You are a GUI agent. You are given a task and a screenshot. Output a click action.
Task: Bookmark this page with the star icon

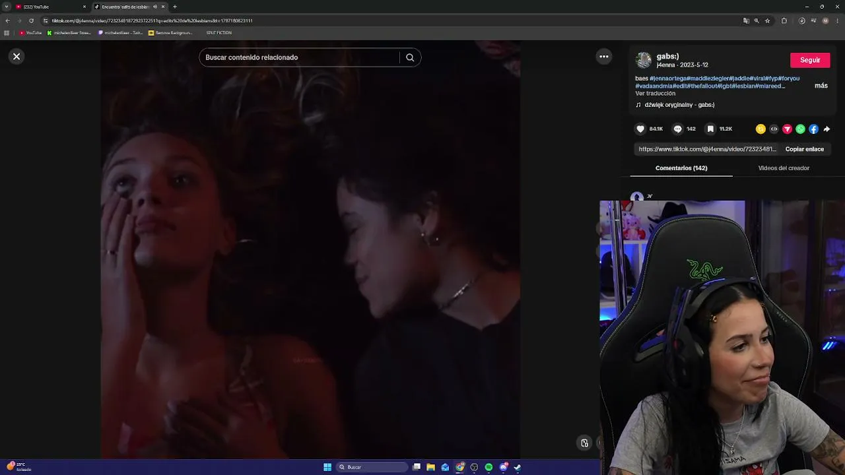click(x=767, y=20)
